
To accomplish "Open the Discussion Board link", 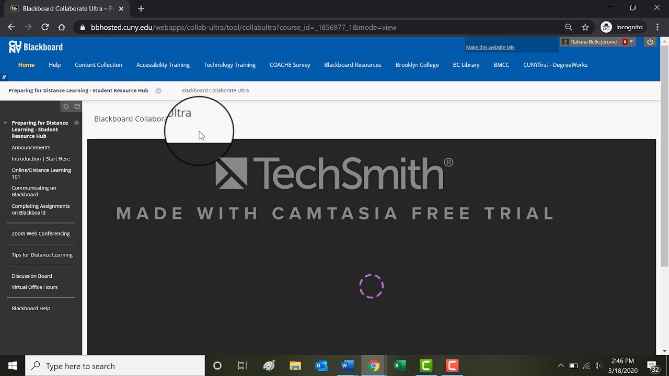I will click(x=32, y=276).
